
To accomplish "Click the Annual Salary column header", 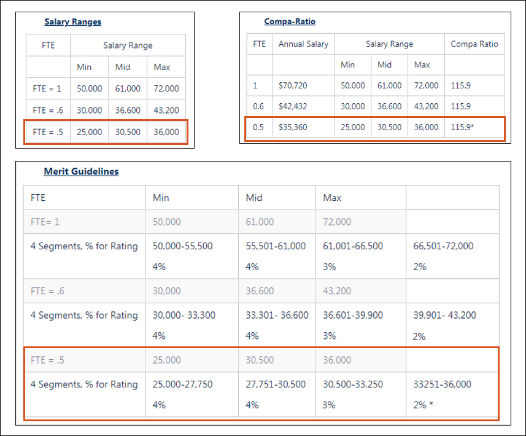I will [x=303, y=44].
